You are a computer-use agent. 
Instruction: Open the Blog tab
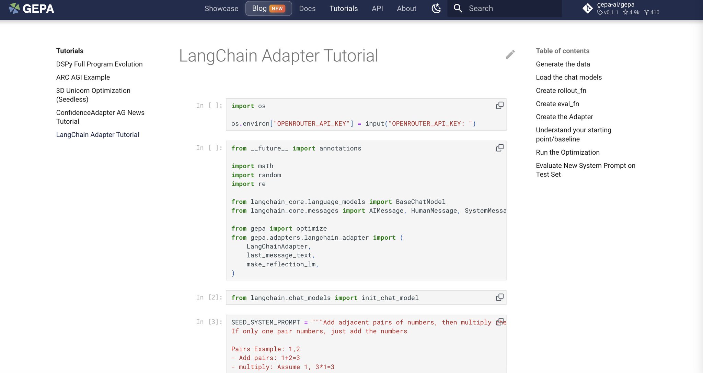point(268,9)
